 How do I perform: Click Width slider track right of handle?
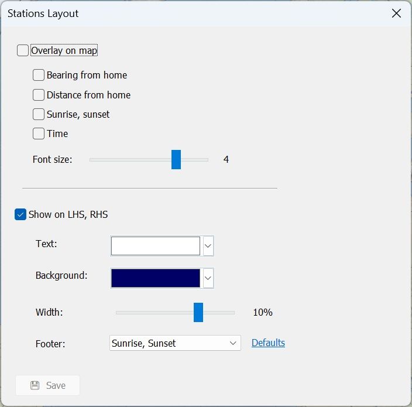(219, 313)
